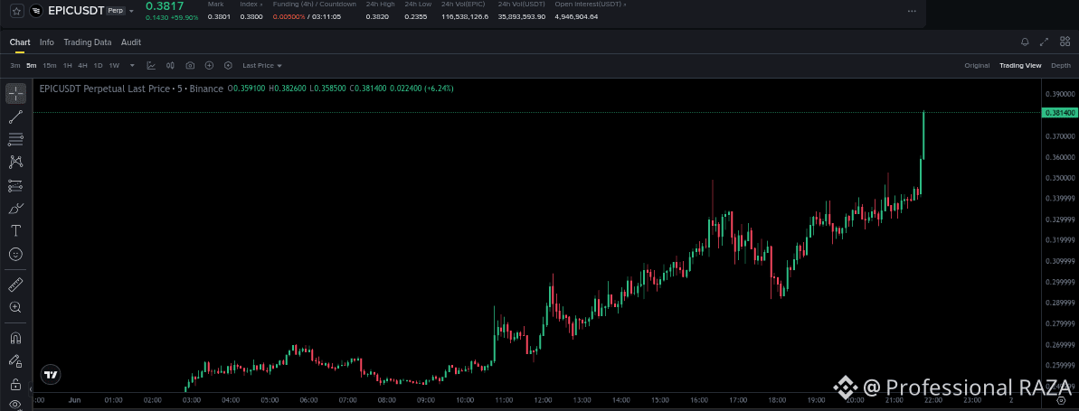
Task: Toggle lock all drawing tools
Action: 15,384
